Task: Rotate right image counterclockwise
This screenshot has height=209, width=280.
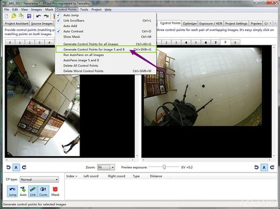Action: click(x=256, y=167)
